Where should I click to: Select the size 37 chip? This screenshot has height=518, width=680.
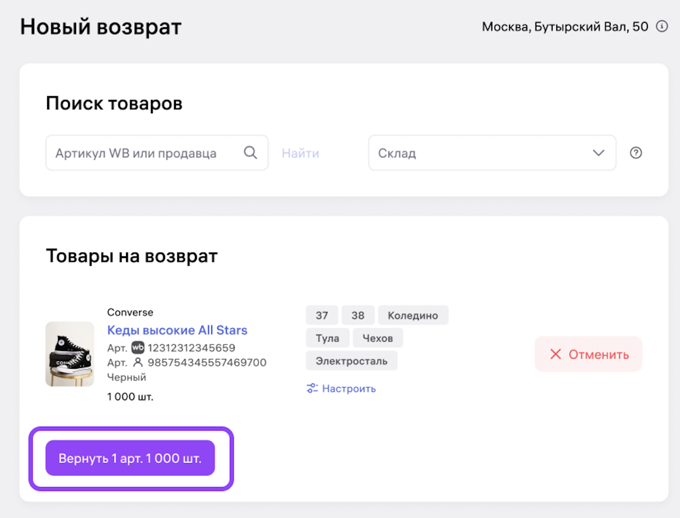point(322,315)
